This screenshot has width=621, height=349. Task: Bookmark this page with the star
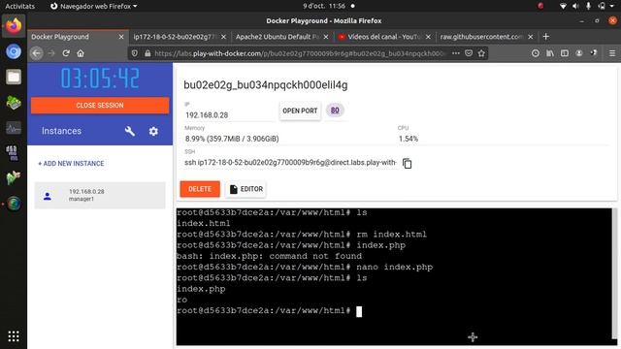(x=481, y=53)
